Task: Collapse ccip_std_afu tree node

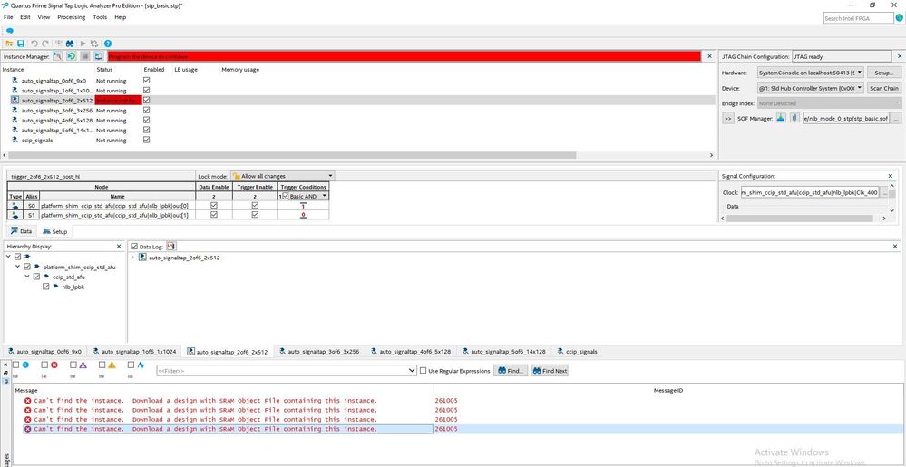Action: (x=27, y=277)
